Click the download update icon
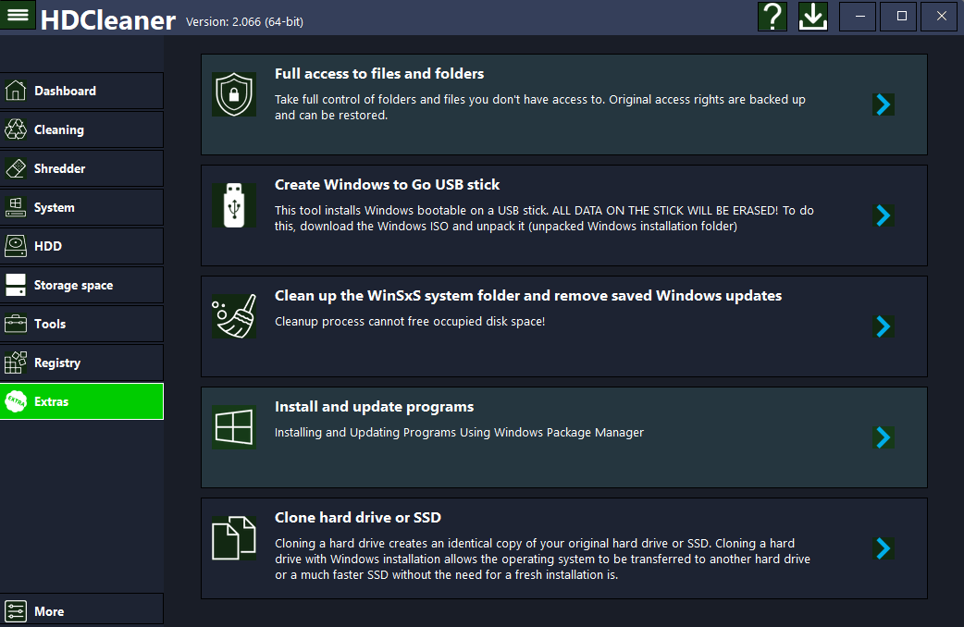 [813, 16]
